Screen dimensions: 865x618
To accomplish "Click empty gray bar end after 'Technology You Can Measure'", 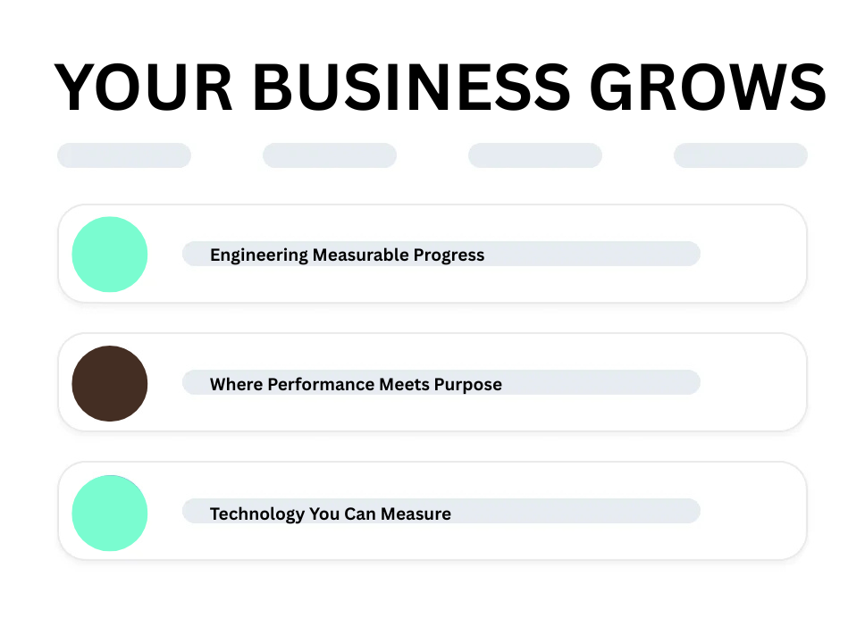I will (590, 512).
